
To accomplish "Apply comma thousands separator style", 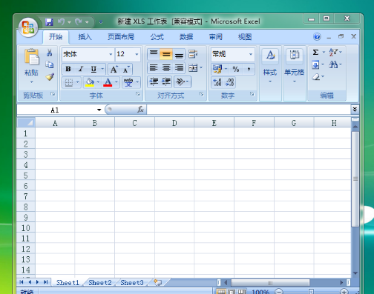I will coord(249,70).
